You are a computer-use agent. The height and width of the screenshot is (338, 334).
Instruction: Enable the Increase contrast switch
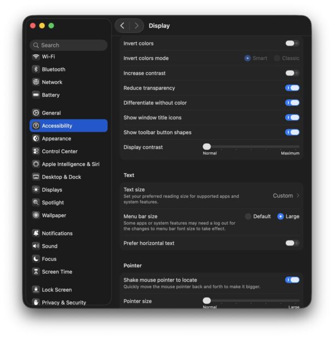click(x=292, y=73)
